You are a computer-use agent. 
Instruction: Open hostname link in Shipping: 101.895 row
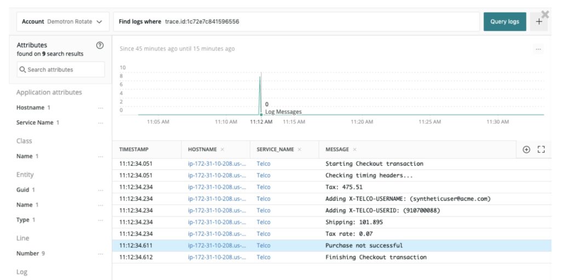click(217, 222)
